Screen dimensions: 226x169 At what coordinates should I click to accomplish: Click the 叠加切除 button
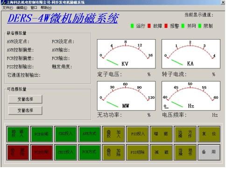tap(113, 152)
